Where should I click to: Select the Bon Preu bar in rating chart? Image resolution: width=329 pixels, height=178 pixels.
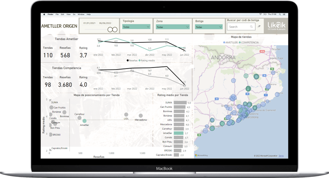tap(179, 142)
